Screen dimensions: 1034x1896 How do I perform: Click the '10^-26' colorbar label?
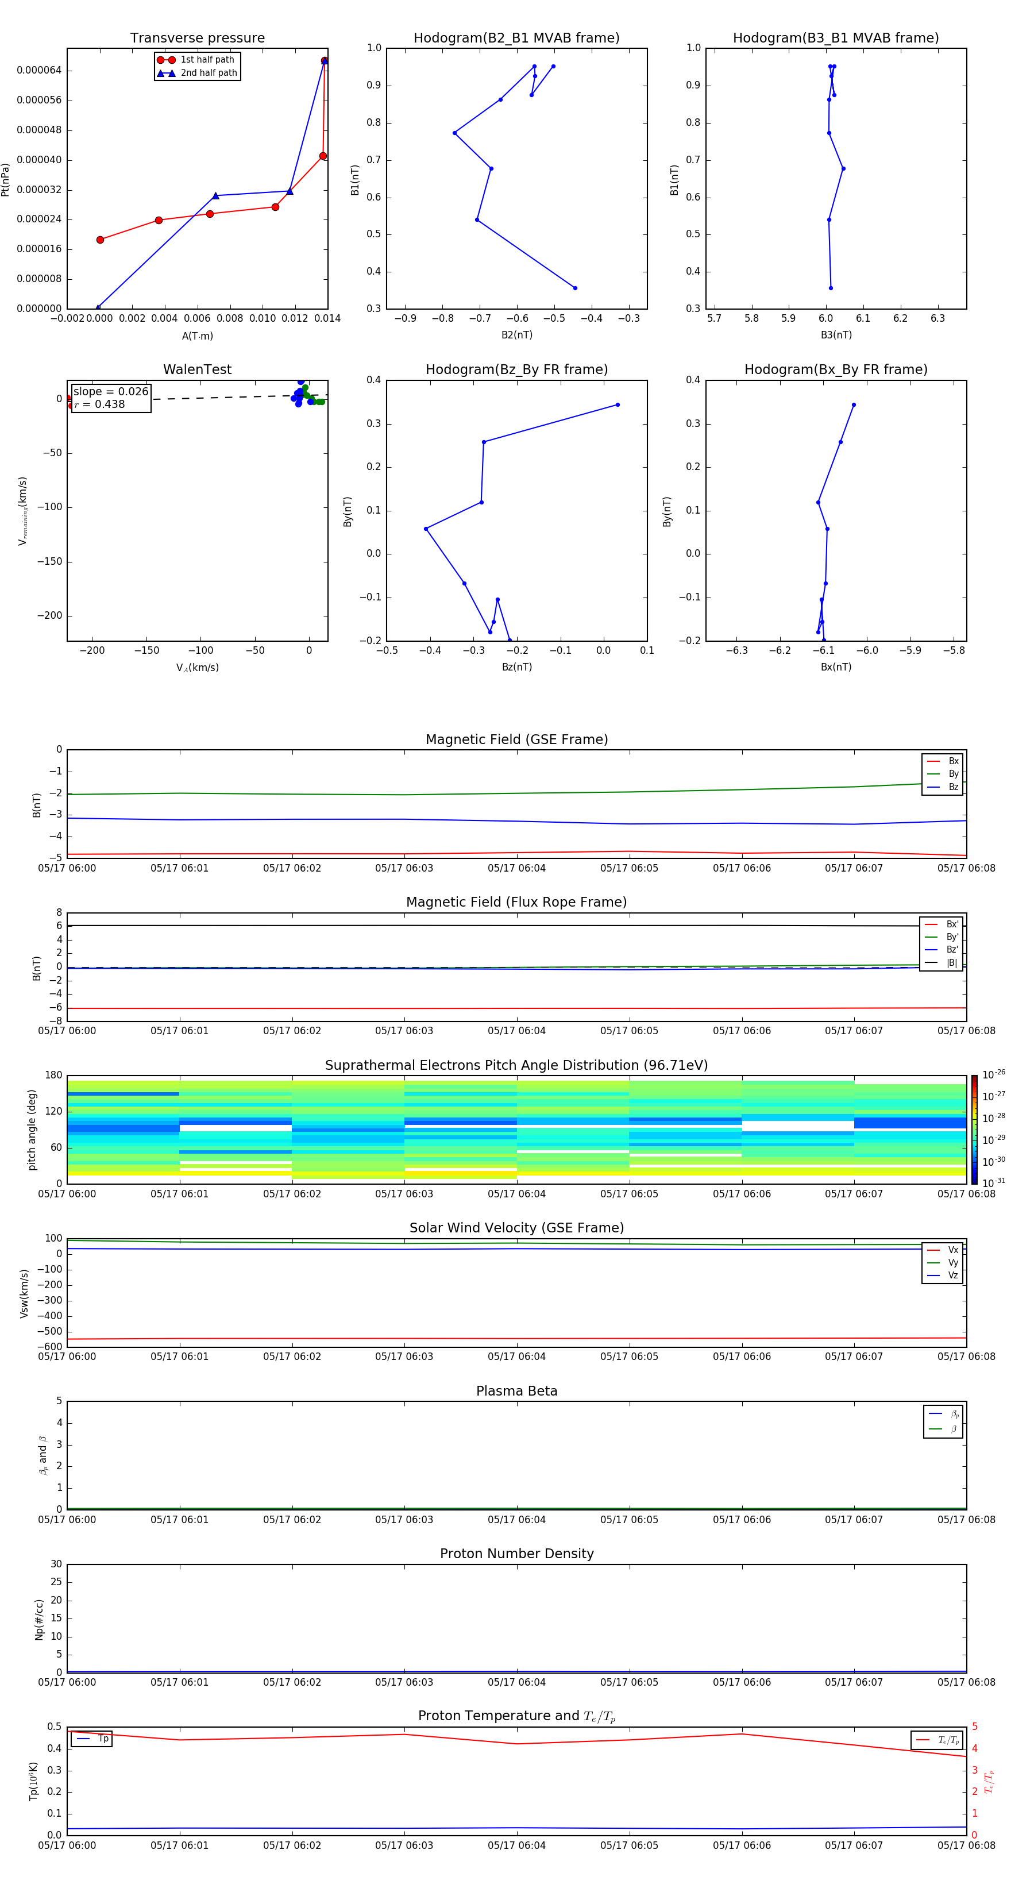[x=994, y=1074]
